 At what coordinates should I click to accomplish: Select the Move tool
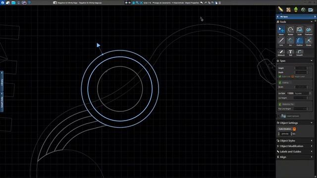click(281, 31)
